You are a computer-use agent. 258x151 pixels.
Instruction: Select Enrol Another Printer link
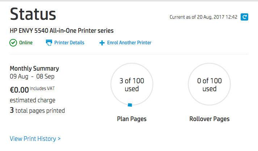pyautogui.click(x=129, y=43)
